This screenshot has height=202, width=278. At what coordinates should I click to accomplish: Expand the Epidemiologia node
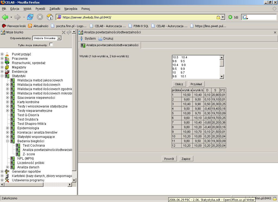(7, 128)
